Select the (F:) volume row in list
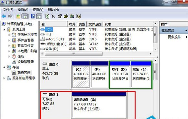The height and width of the screenshot is (119, 188). click(x=96, y=34)
